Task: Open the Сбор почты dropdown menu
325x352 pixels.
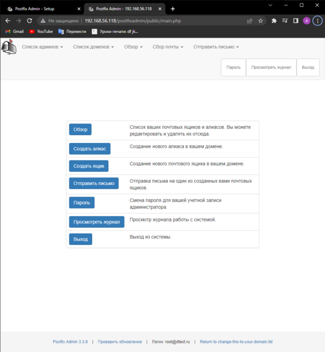Action: tap(168, 47)
